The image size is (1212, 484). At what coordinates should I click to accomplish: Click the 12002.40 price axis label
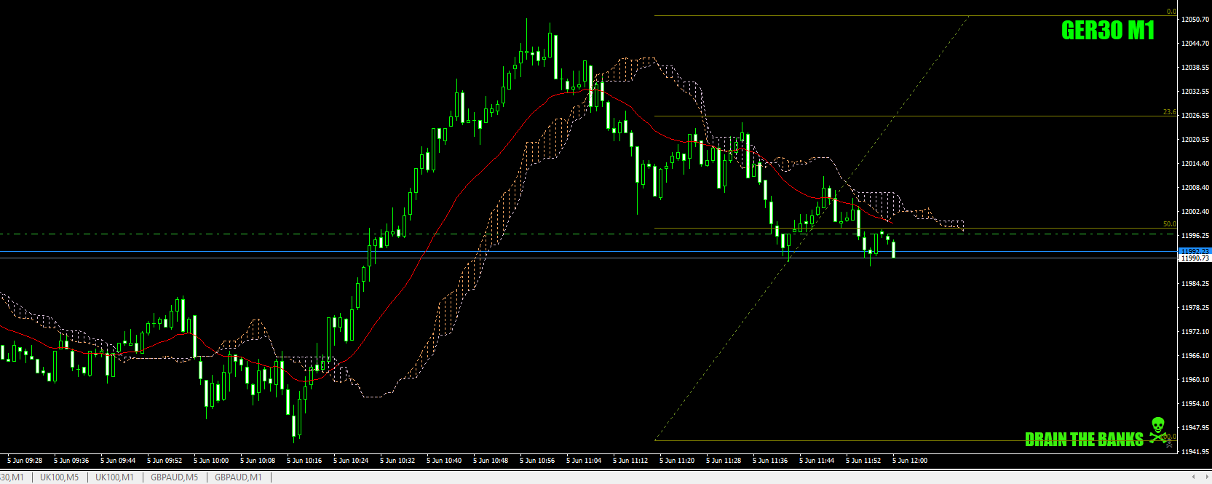1195,212
